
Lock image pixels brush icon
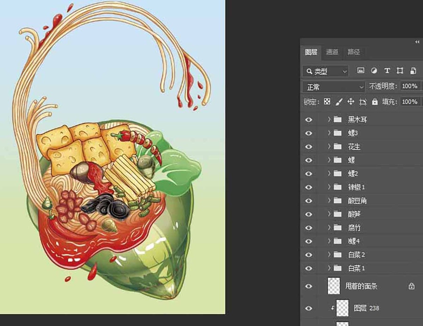pos(338,102)
